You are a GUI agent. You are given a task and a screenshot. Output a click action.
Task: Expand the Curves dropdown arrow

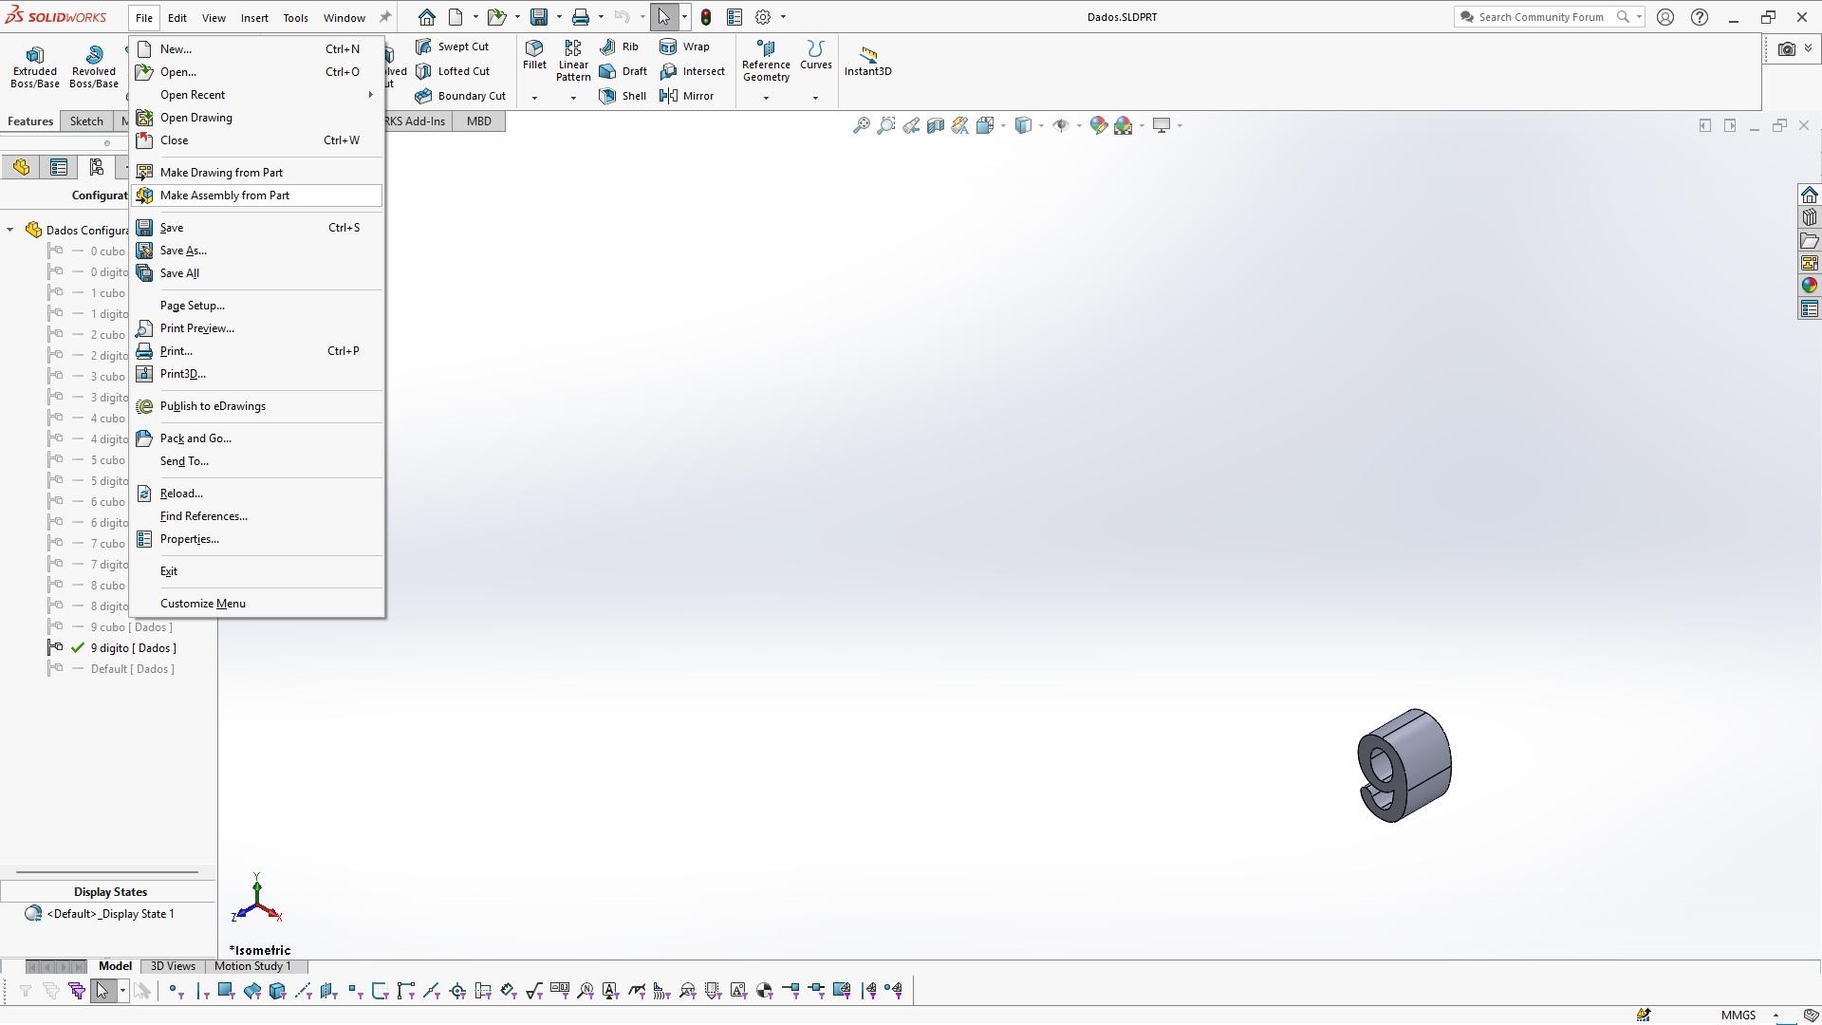[815, 98]
